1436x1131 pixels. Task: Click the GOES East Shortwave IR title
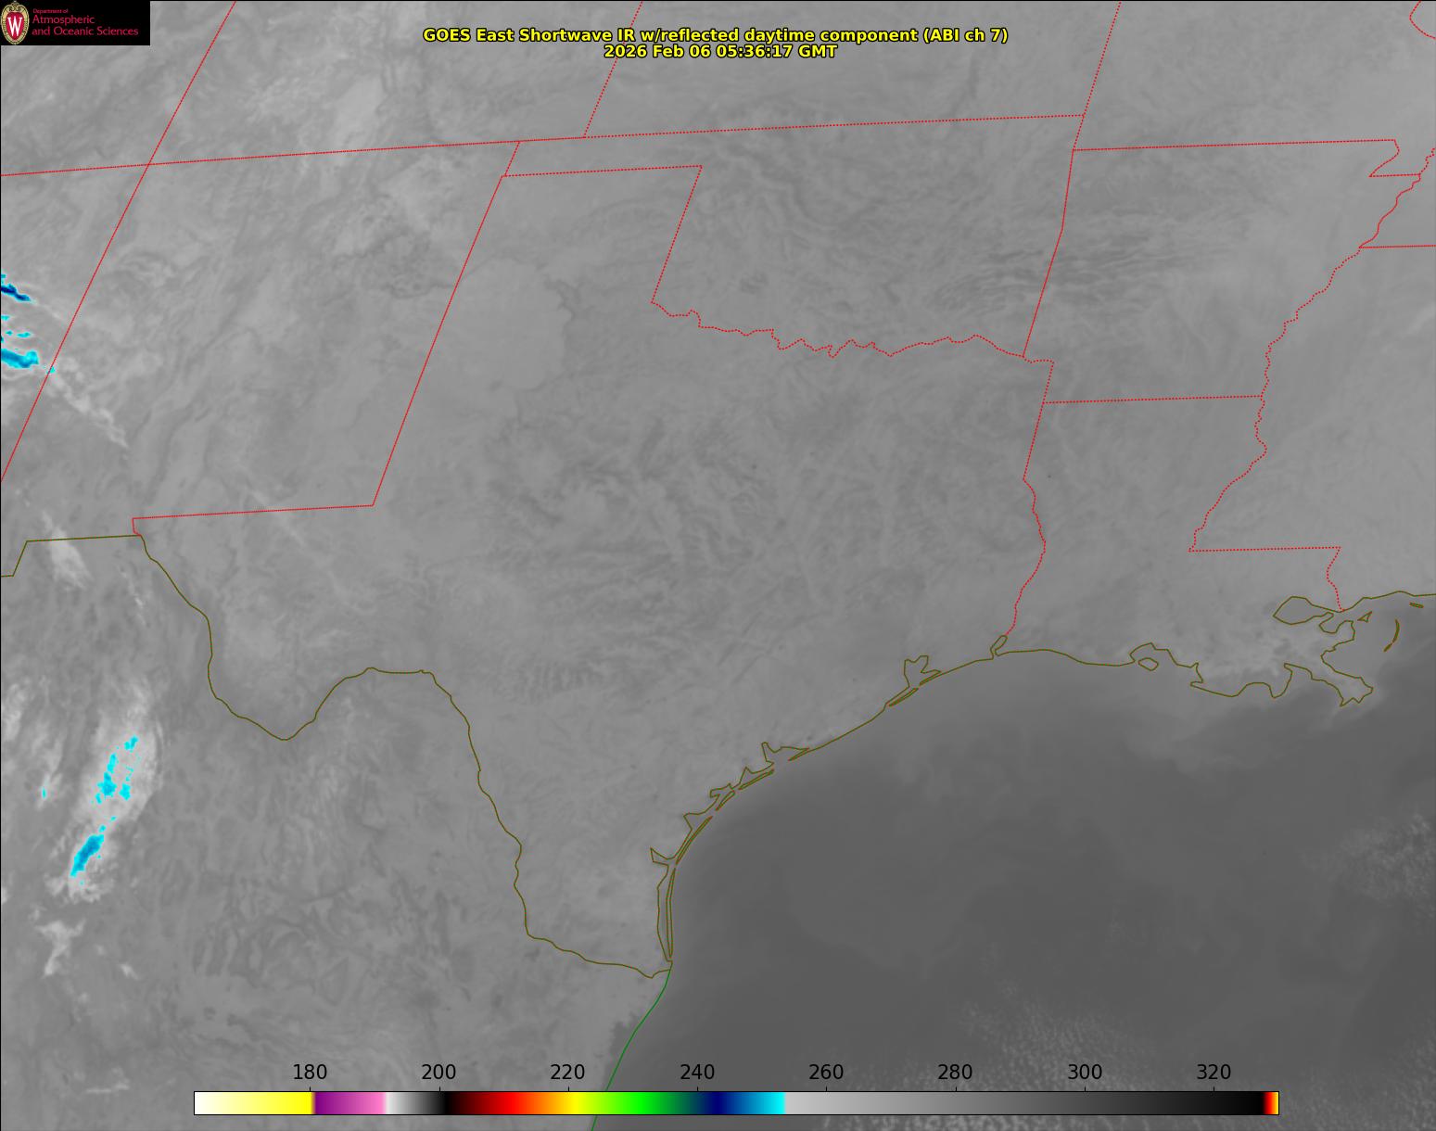click(715, 35)
